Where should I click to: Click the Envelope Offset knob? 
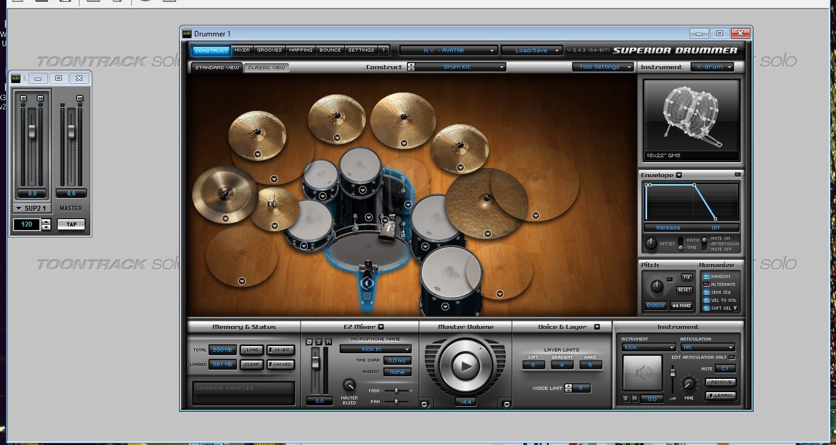pyautogui.click(x=651, y=244)
